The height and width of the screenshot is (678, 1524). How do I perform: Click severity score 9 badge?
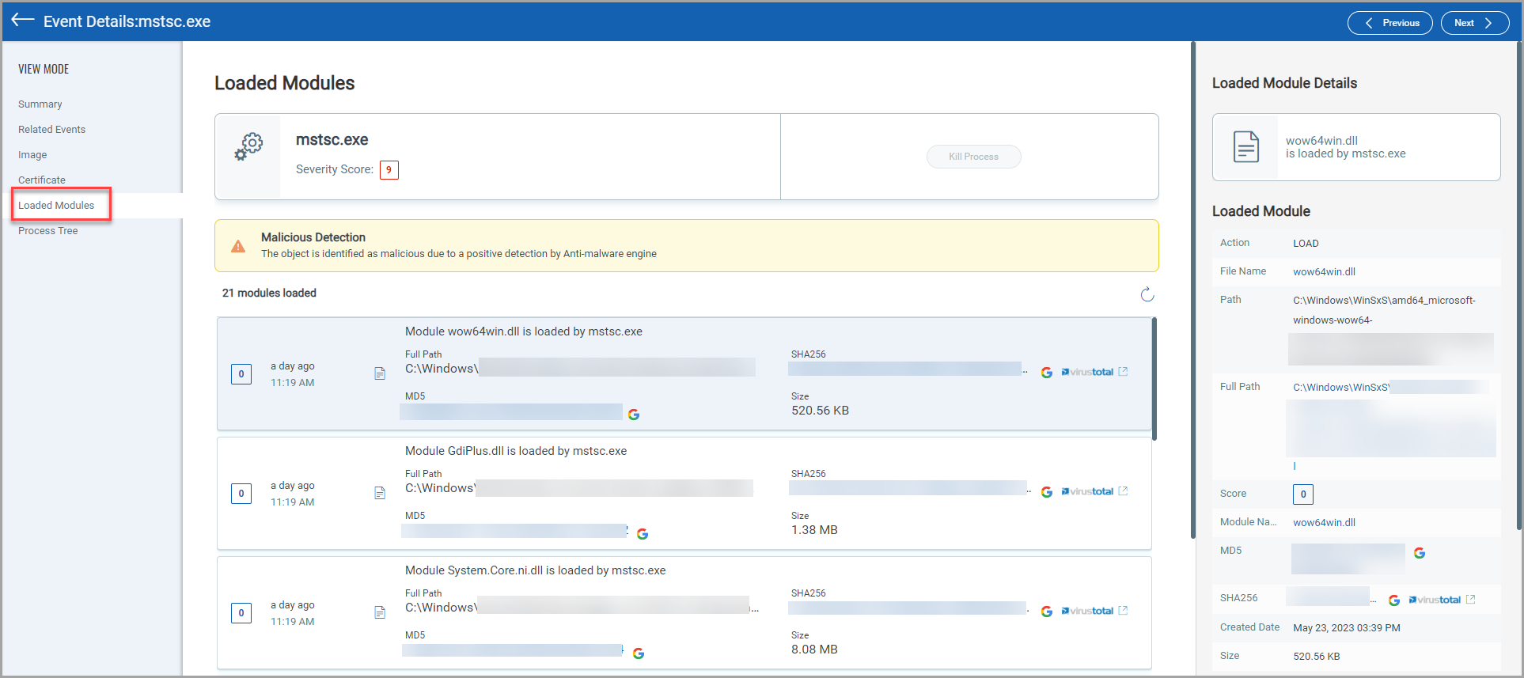coord(389,170)
